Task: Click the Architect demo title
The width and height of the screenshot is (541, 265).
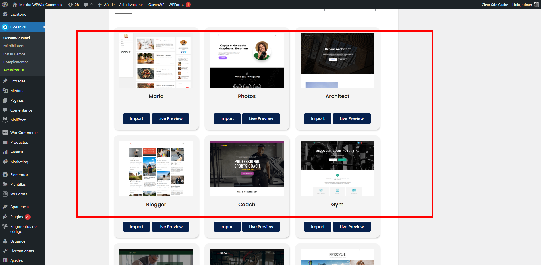Action: click(x=337, y=96)
